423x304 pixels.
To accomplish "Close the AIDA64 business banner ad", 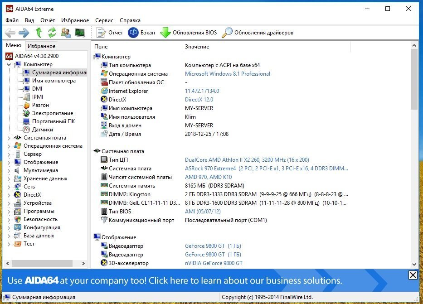I will pos(413,275).
